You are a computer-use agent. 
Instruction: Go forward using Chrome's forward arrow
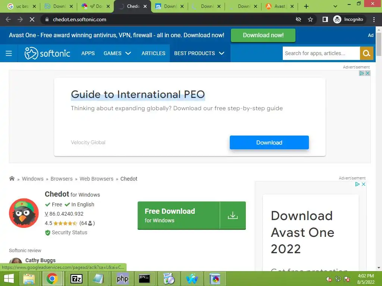pos(20,19)
